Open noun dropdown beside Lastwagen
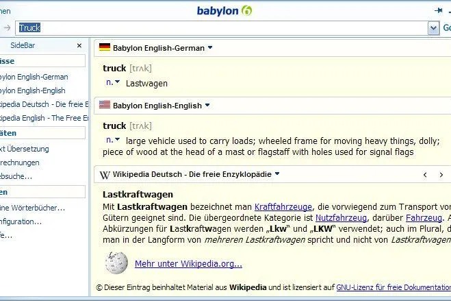This screenshot has width=451, height=301. pos(117,82)
